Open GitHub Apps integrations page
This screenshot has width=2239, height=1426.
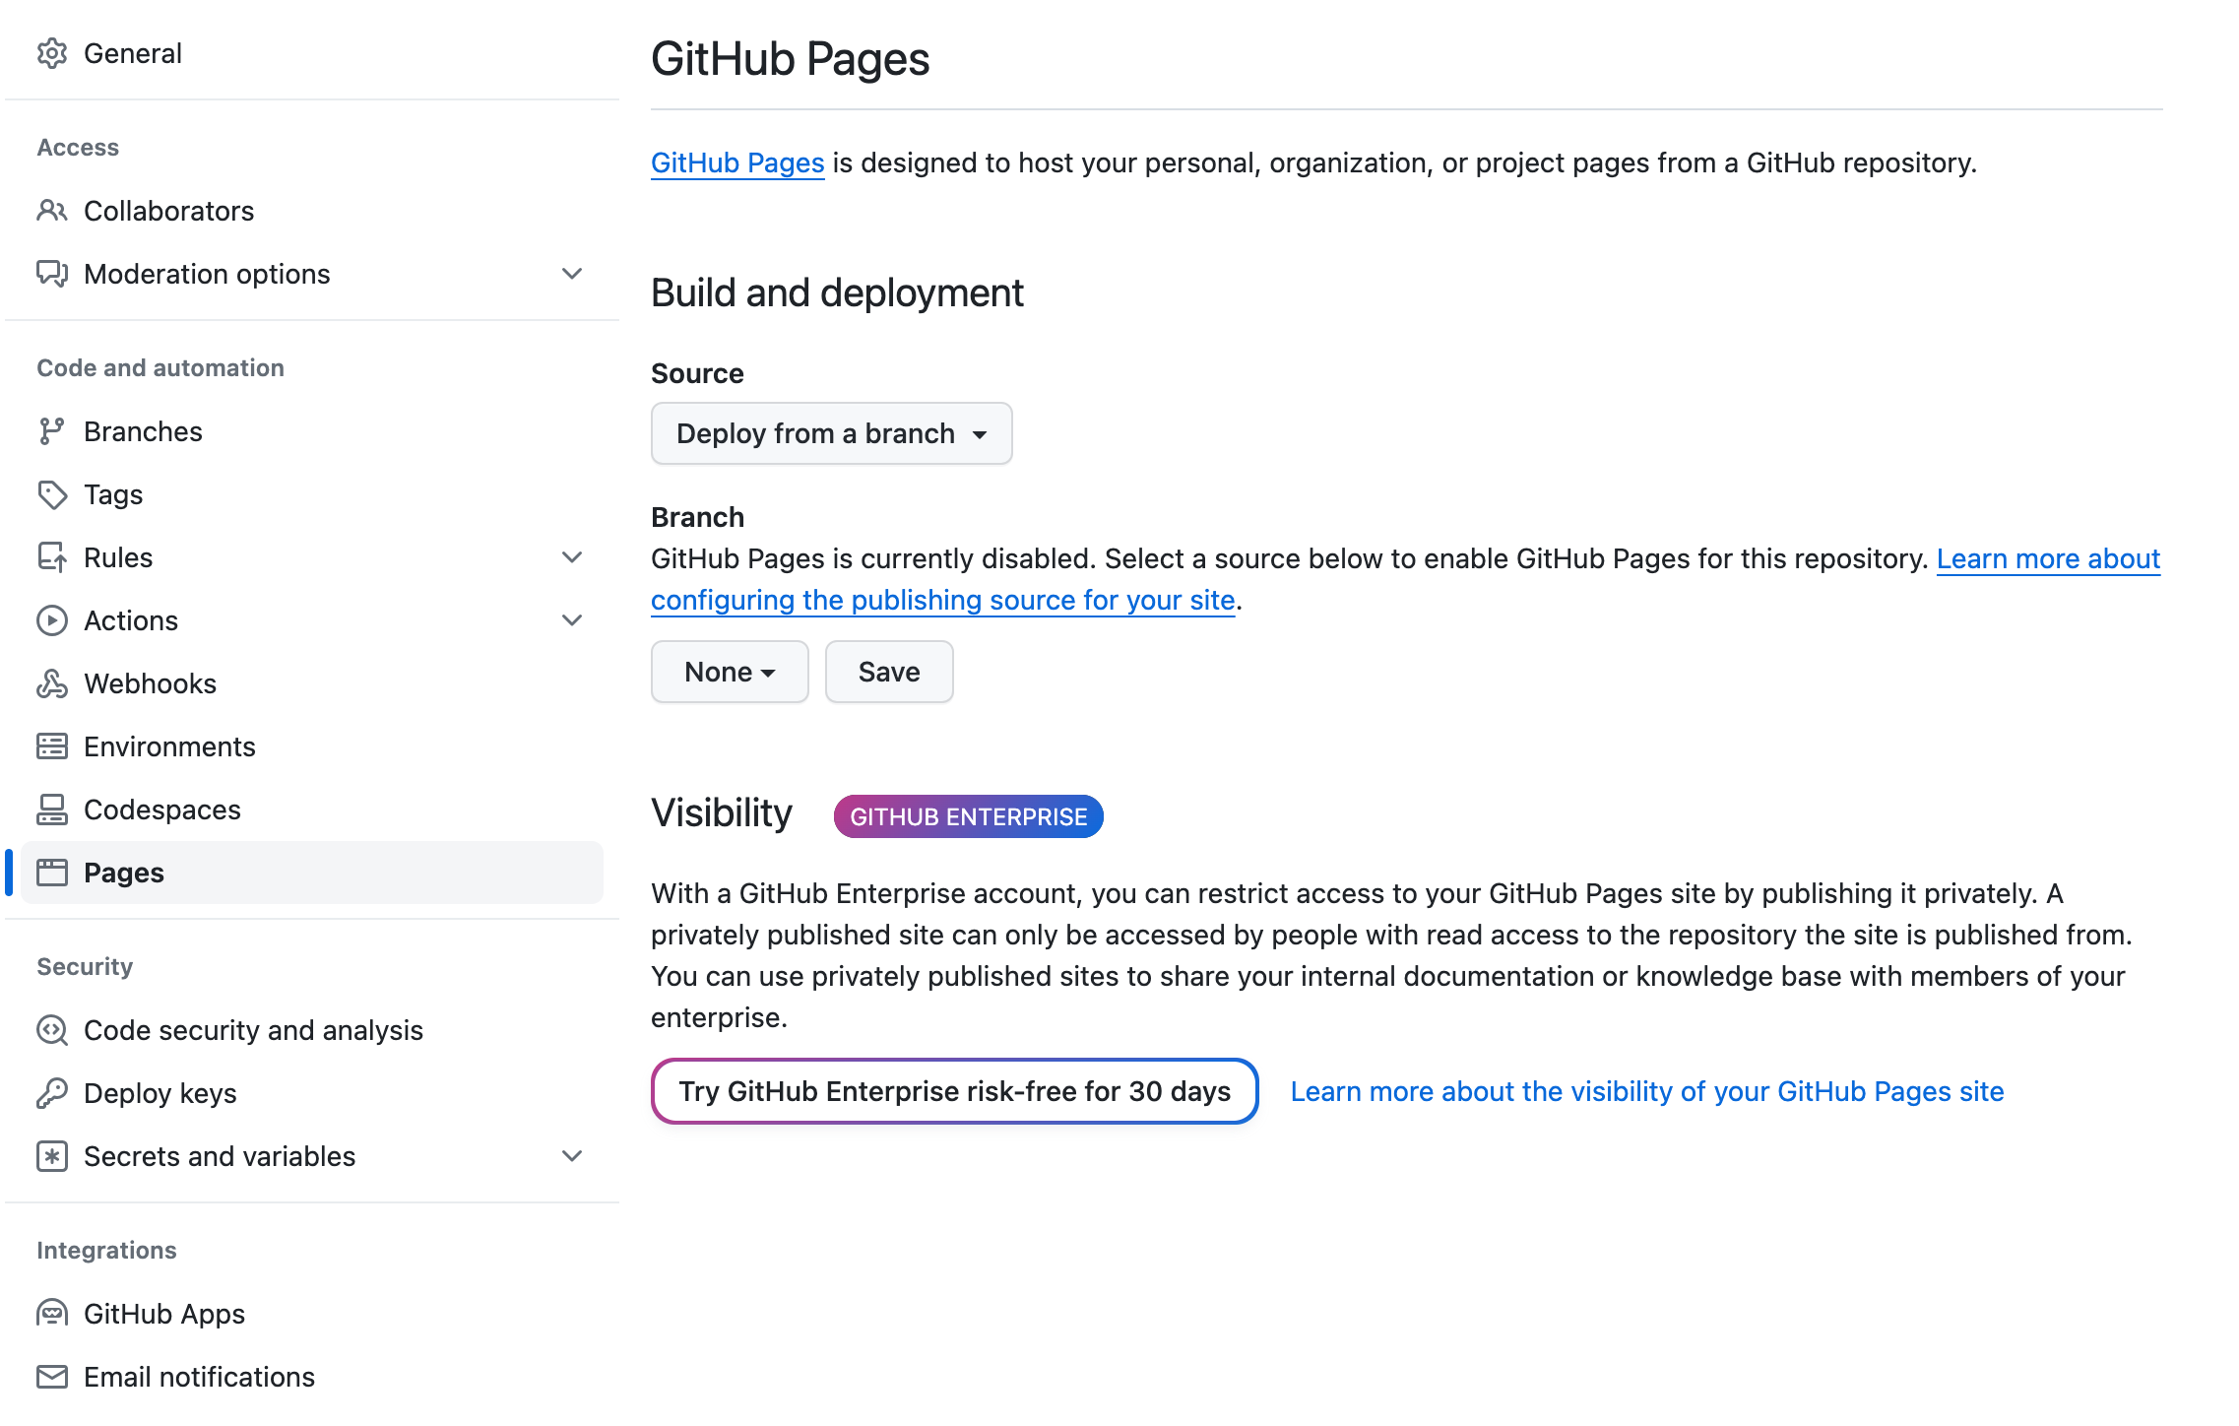[311, 1314]
